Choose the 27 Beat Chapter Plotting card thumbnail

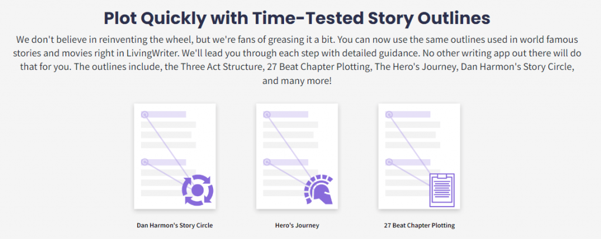click(419, 157)
